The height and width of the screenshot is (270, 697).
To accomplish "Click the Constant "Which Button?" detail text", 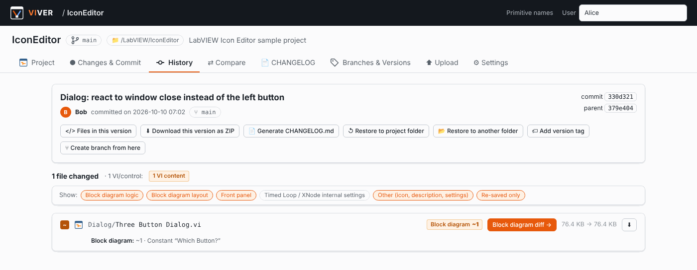I will (184, 241).
